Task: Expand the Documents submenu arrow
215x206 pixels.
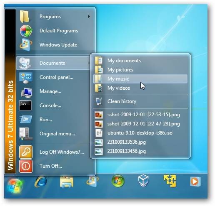Action: pyautogui.click(x=89, y=63)
